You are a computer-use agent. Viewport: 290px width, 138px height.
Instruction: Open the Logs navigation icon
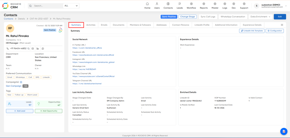point(225,4)
